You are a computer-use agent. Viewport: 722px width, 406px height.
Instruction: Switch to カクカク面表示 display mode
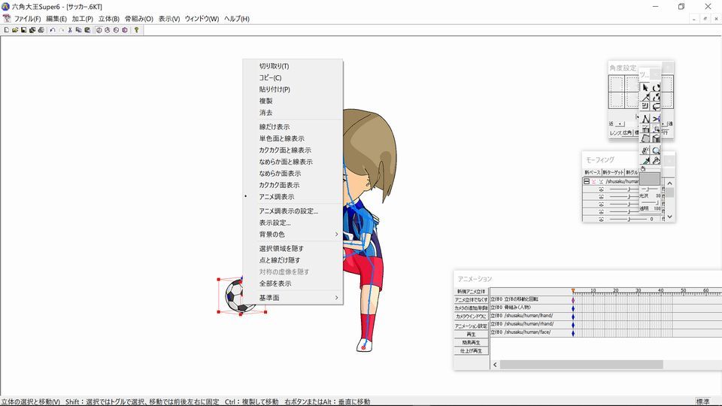[x=293, y=185]
